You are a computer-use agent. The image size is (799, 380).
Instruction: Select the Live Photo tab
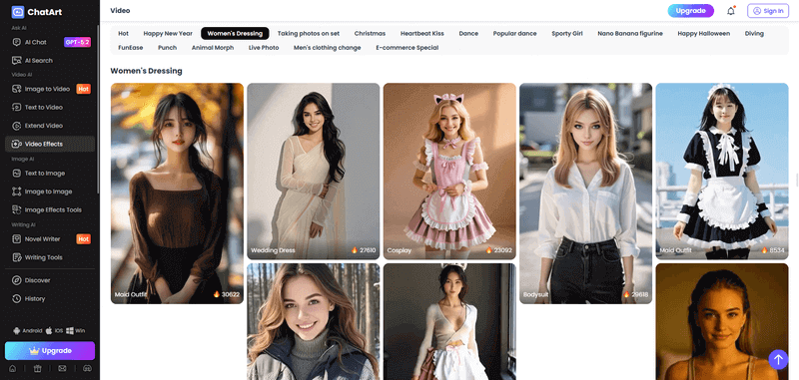[264, 48]
